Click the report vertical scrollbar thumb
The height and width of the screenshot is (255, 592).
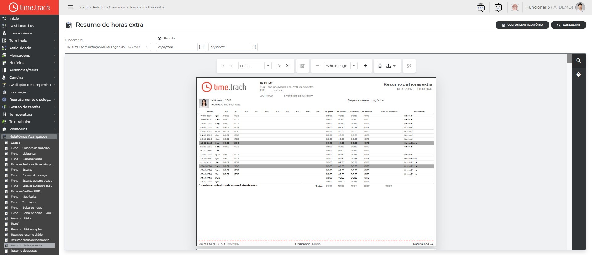click(569, 58)
